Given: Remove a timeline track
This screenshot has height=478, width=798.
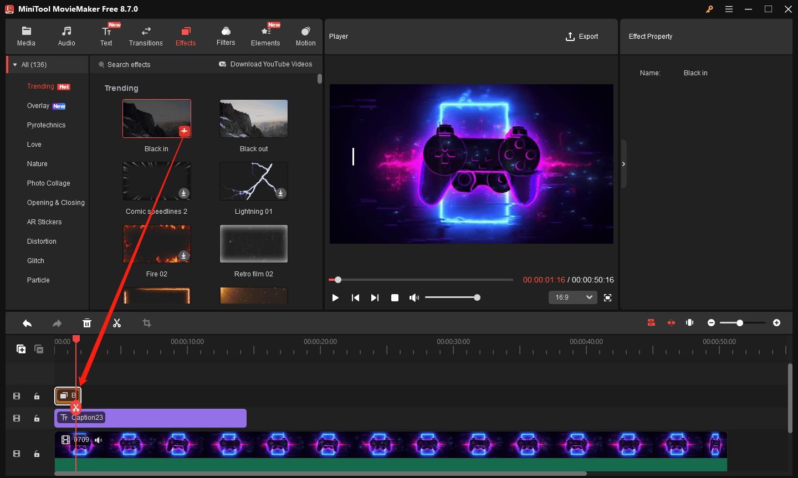Looking at the screenshot, I should 39,349.
